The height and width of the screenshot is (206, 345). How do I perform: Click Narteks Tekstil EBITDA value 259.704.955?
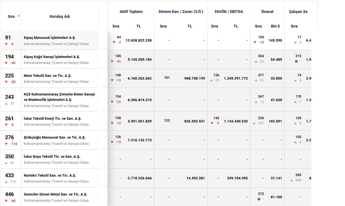pyautogui.click(x=236, y=178)
